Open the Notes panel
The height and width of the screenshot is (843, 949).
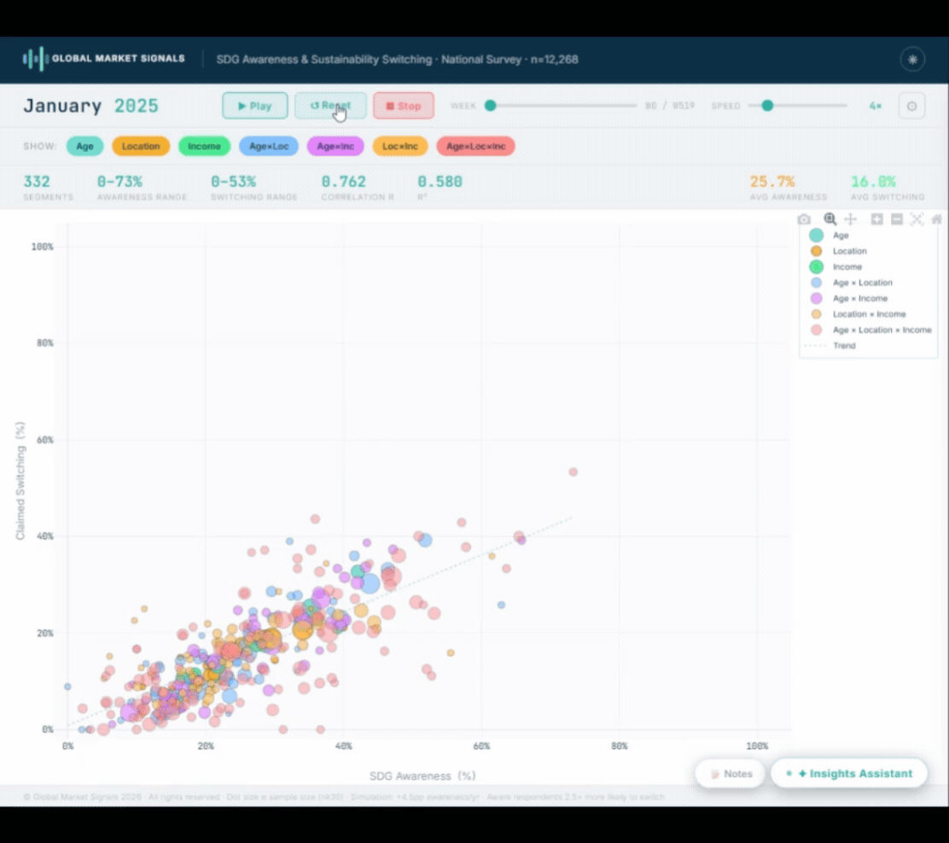click(731, 773)
